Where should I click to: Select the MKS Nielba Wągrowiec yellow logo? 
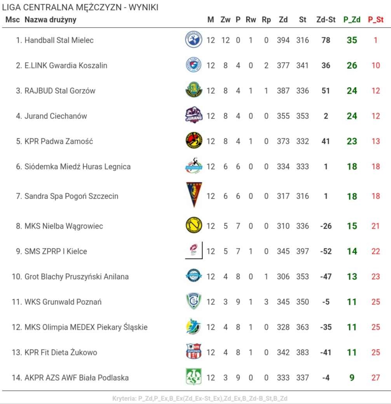194,225
